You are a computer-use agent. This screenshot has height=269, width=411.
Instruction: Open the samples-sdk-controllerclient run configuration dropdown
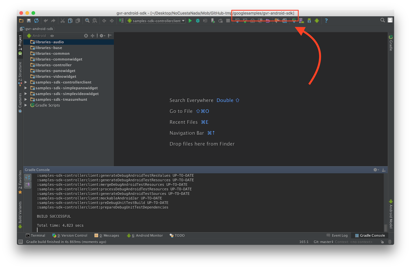tap(156, 21)
